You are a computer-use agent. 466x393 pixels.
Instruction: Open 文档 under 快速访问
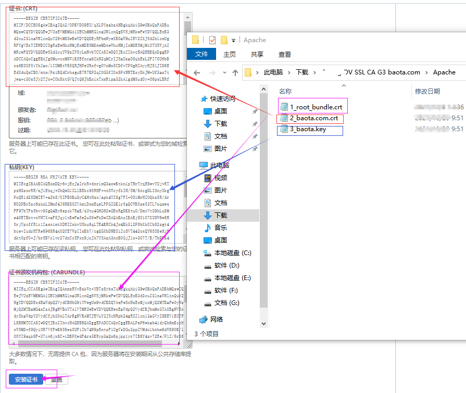click(221, 136)
